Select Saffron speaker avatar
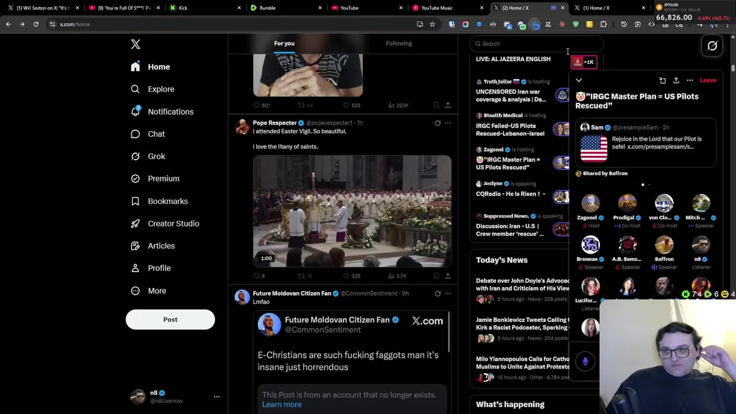The height and width of the screenshot is (414, 736). pyautogui.click(x=664, y=246)
